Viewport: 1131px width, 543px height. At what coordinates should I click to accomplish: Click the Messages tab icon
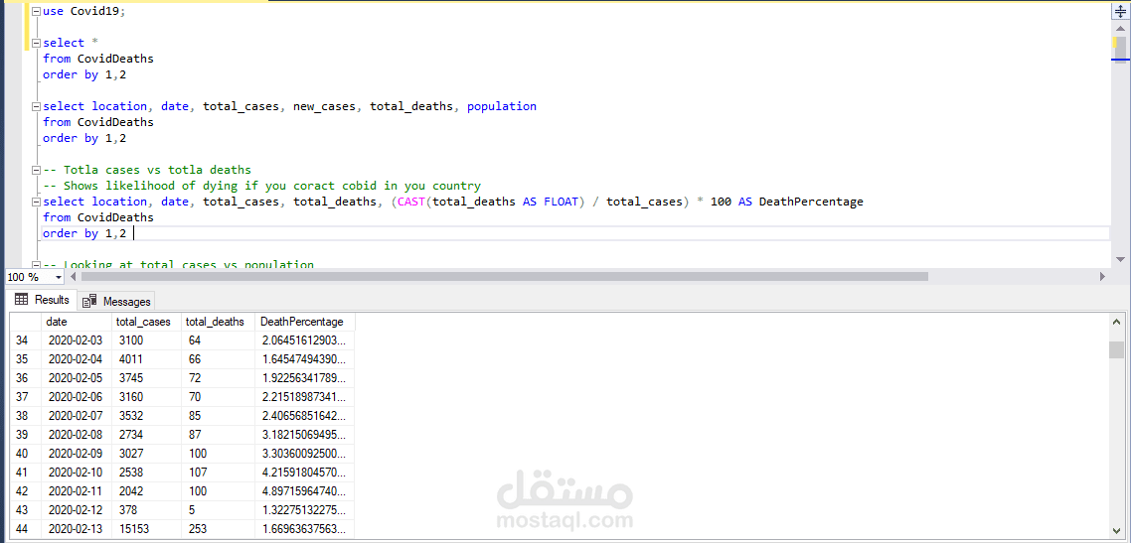coord(90,301)
